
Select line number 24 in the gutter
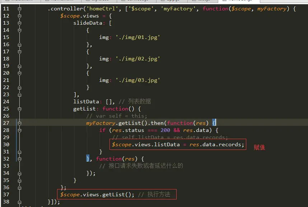point(6,102)
